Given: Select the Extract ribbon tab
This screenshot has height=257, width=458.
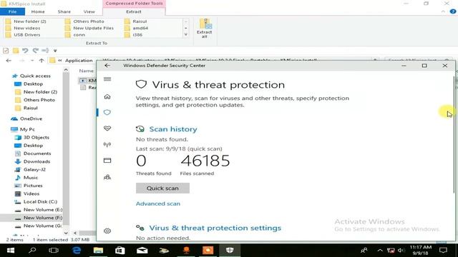Looking at the screenshot, I should coord(134,11).
